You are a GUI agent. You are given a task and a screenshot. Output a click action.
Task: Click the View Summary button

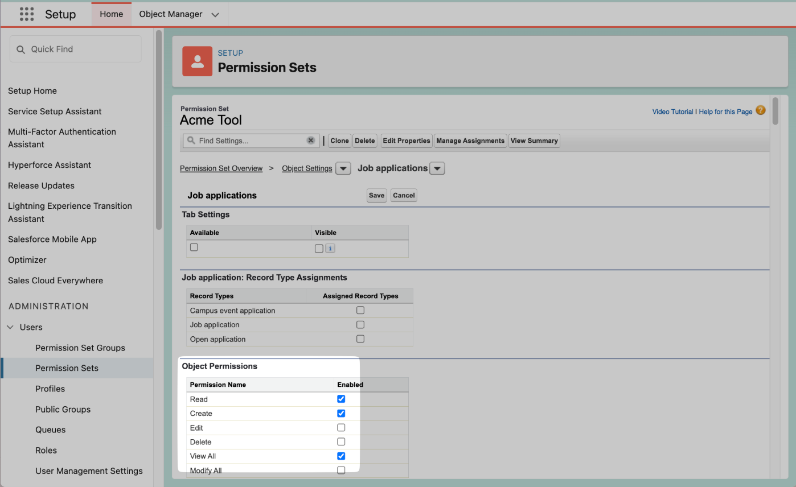(534, 141)
